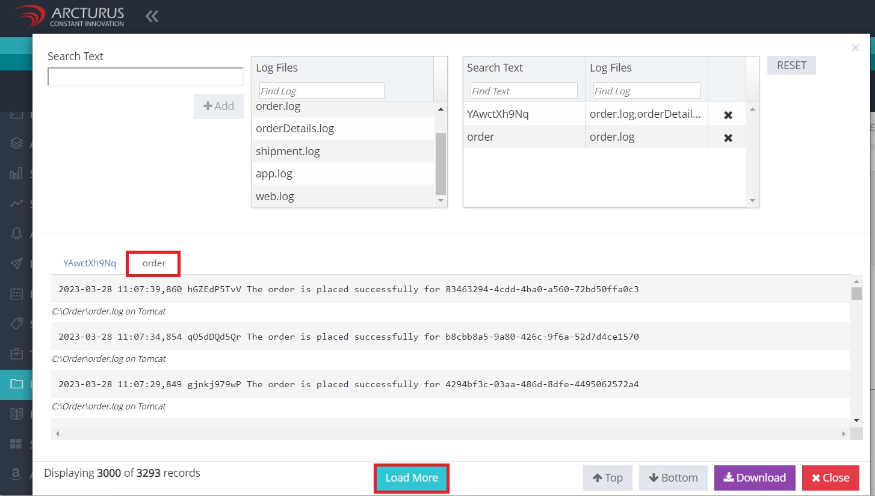Image resolution: width=875 pixels, height=496 pixels.
Task: Switch to the order results tab
Action: tap(154, 263)
